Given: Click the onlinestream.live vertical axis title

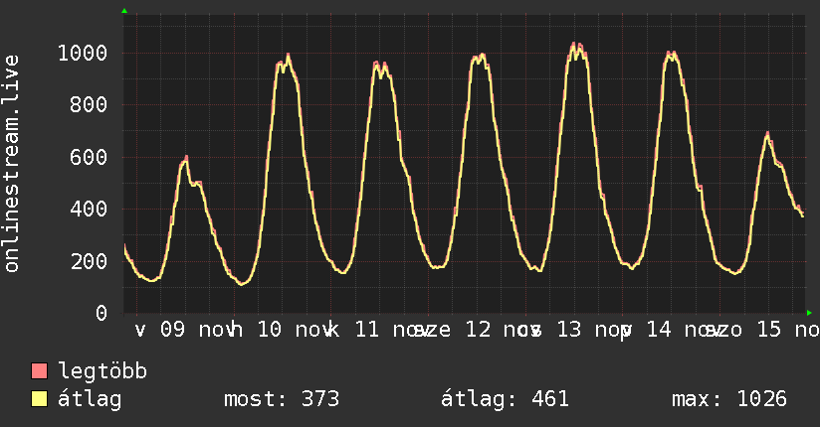Looking at the screenshot, I should [x=12, y=164].
